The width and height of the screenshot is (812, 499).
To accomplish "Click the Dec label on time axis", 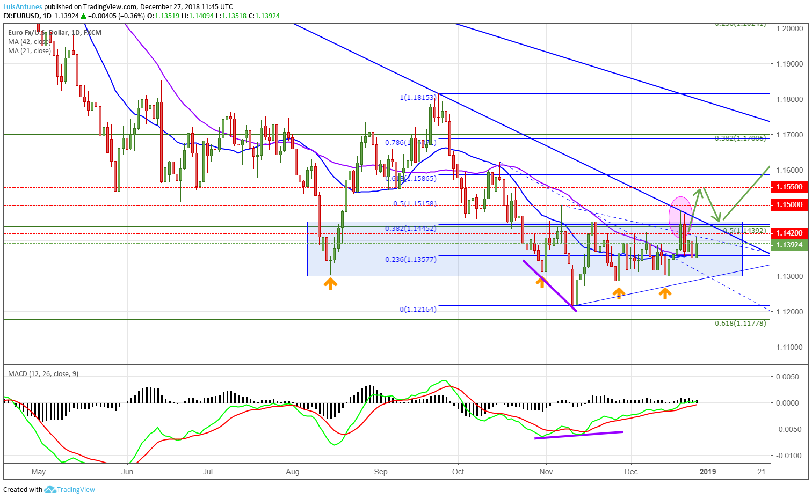I will (x=631, y=472).
